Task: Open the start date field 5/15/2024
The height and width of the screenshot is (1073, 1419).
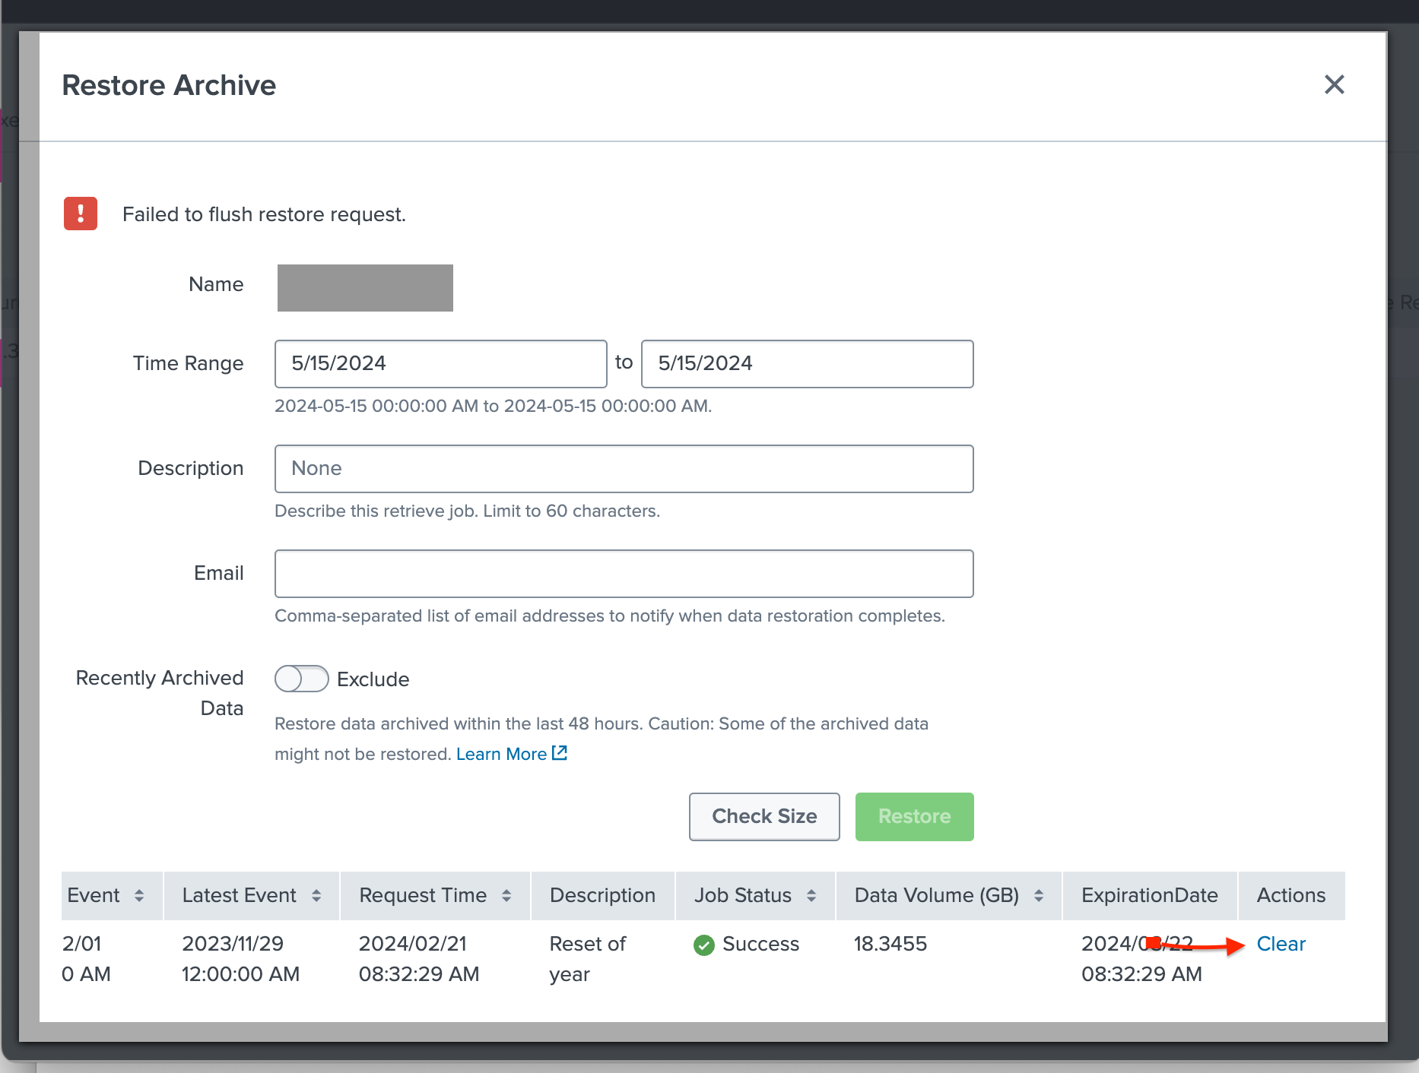Action: pos(440,363)
